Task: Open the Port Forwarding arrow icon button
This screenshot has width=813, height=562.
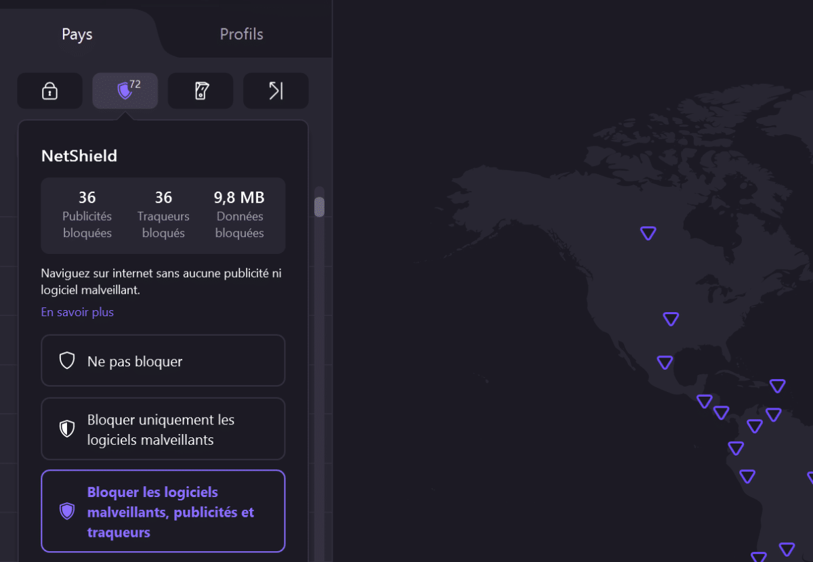Action: (x=276, y=91)
